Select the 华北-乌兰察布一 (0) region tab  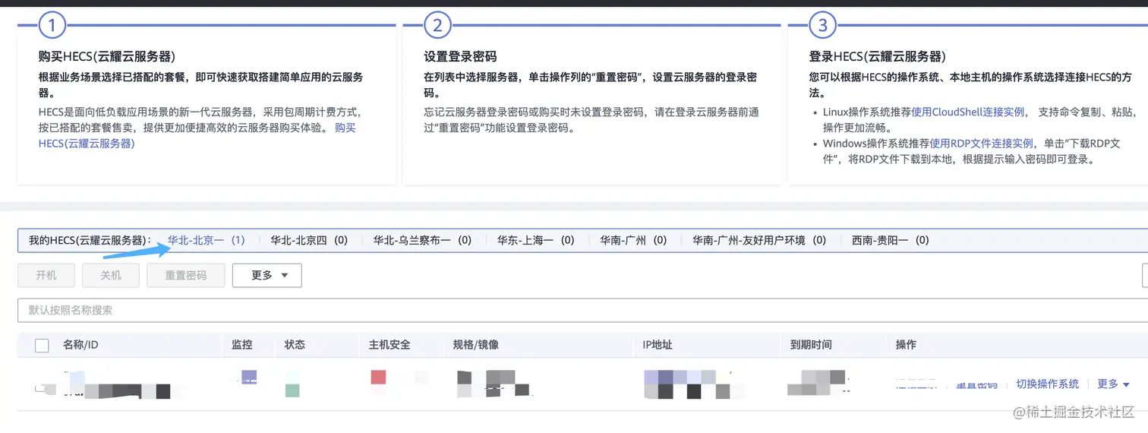(x=422, y=240)
